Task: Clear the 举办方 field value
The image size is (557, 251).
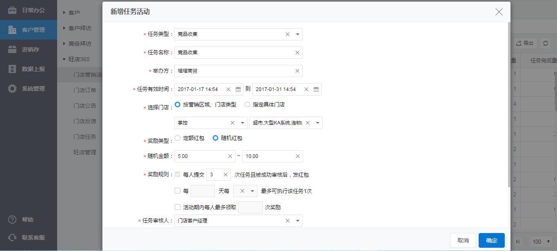Action: point(297,71)
